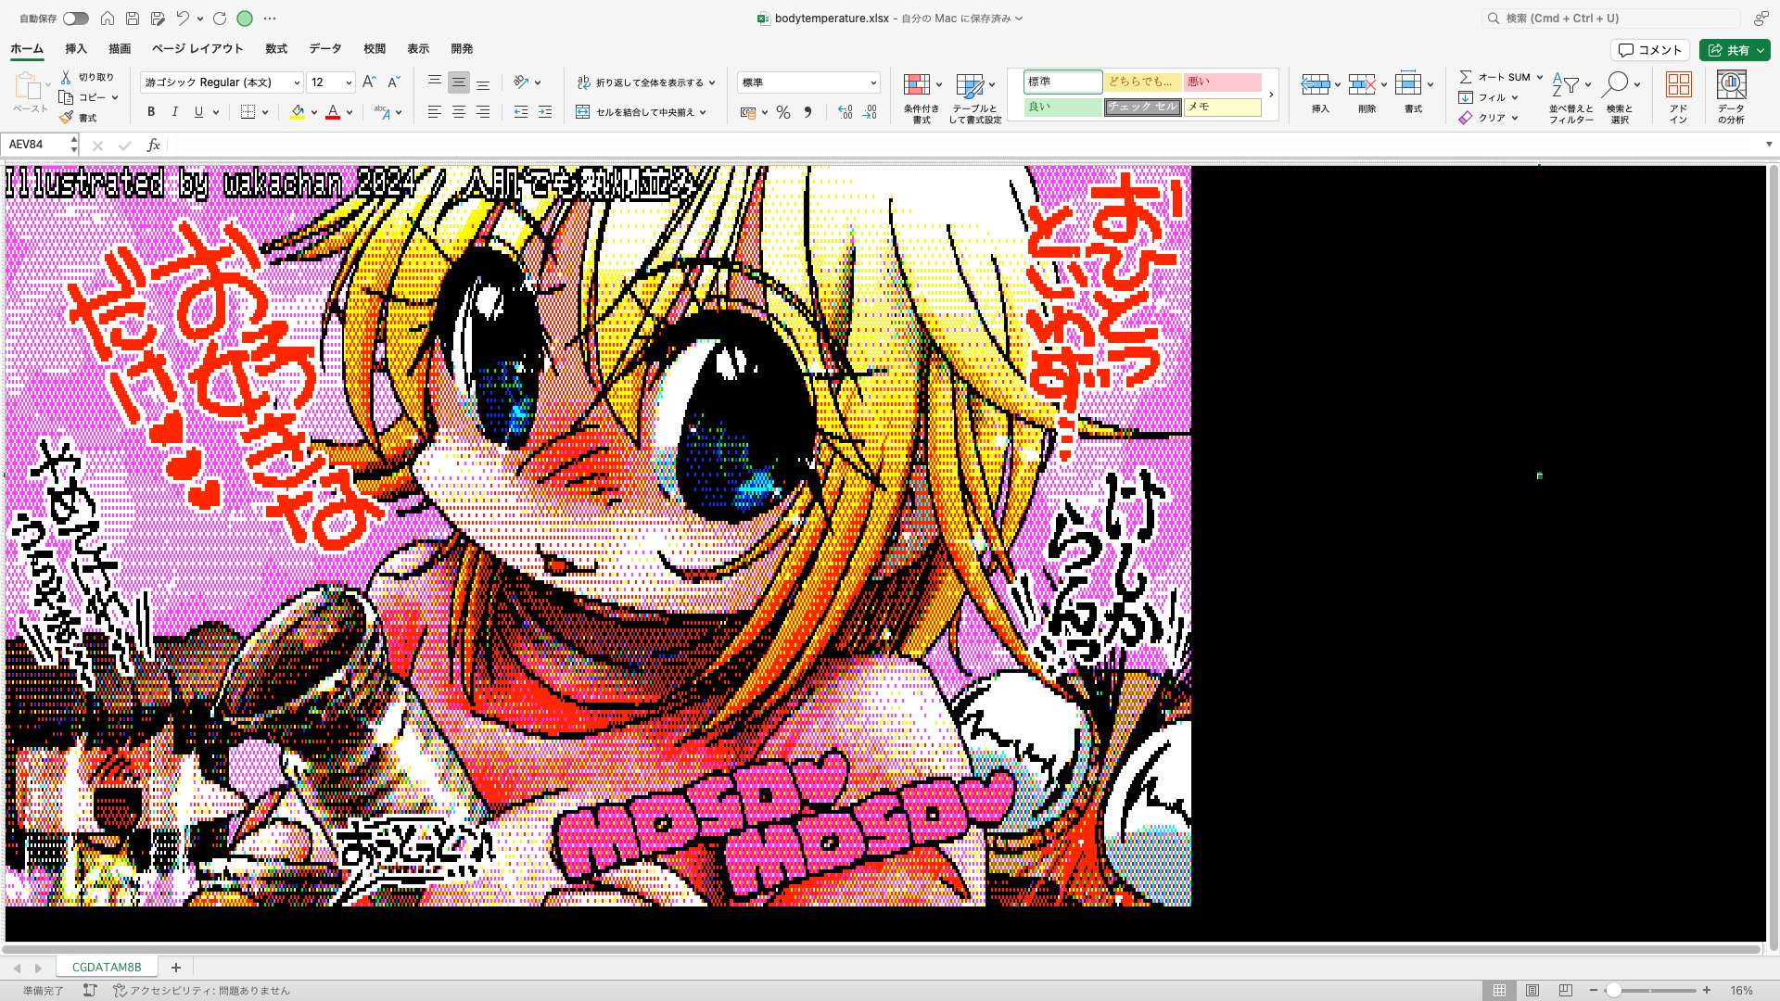Click the コメント button
The height and width of the screenshot is (1001, 1780).
pyautogui.click(x=1650, y=50)
